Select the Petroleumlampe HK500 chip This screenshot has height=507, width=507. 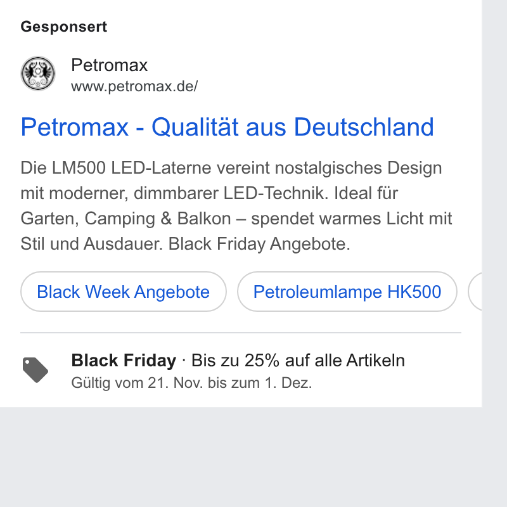[x=347, y=292]
